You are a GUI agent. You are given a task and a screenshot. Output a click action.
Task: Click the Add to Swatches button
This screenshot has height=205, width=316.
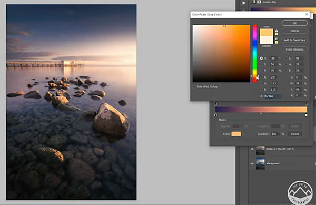point(294,40)
